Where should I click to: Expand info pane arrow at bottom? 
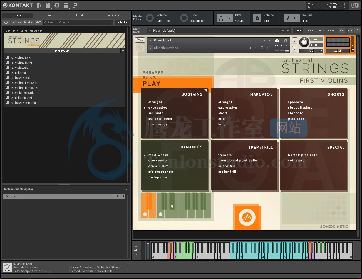127,265
